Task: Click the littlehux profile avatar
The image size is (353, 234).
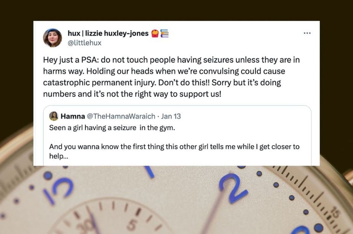Action: [x=52, y=38]
